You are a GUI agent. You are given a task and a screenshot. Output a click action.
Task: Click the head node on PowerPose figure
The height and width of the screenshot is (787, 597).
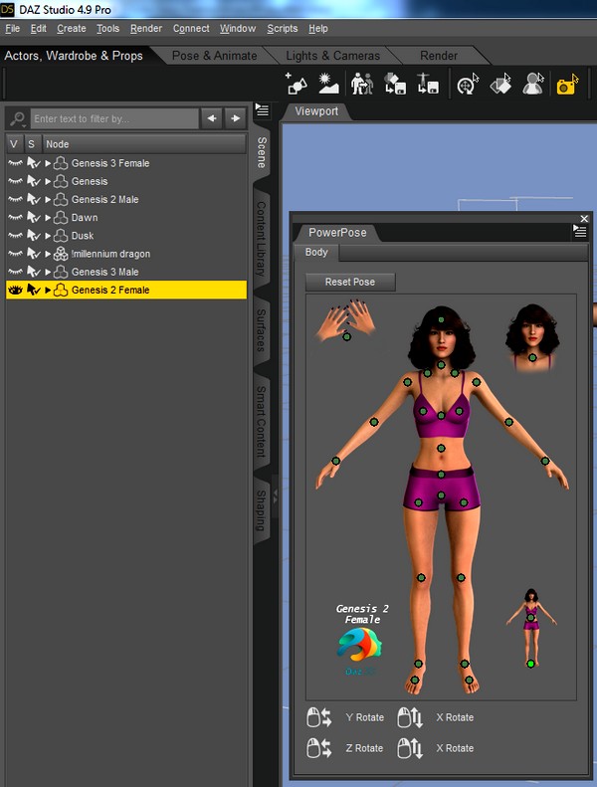pyautogui.click(x=441, y=319)
